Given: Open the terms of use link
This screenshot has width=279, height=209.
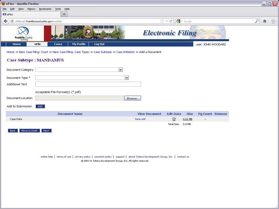Looking at the screenshot, I should [64, 156].
